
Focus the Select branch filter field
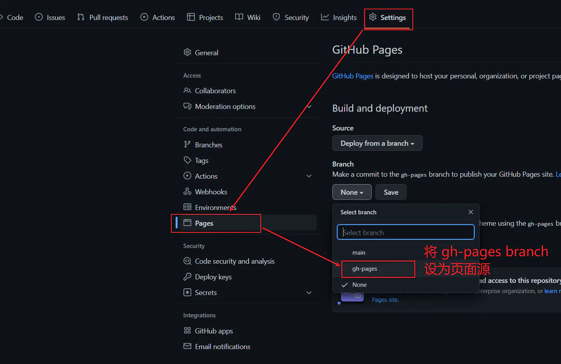(405, 232)
